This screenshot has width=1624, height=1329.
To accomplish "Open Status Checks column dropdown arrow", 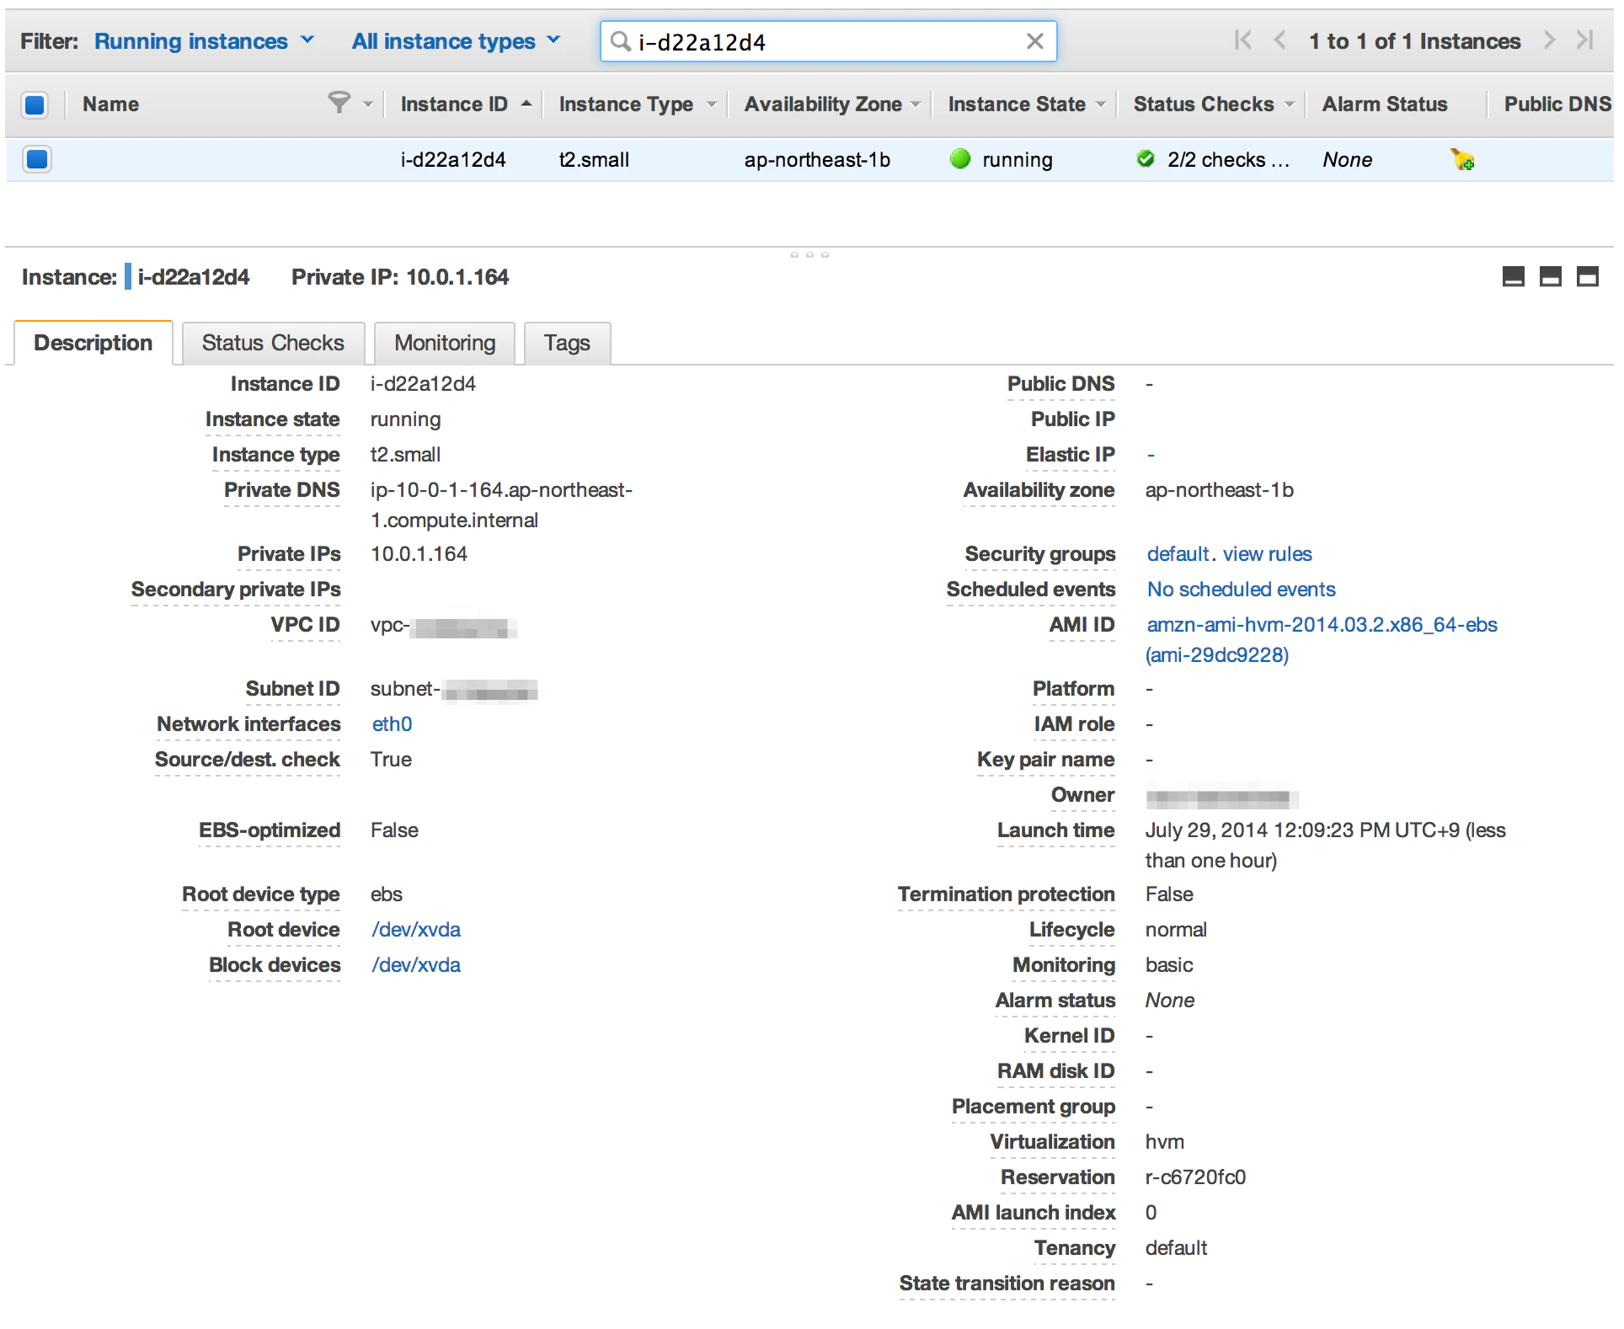I will 1289,104.
